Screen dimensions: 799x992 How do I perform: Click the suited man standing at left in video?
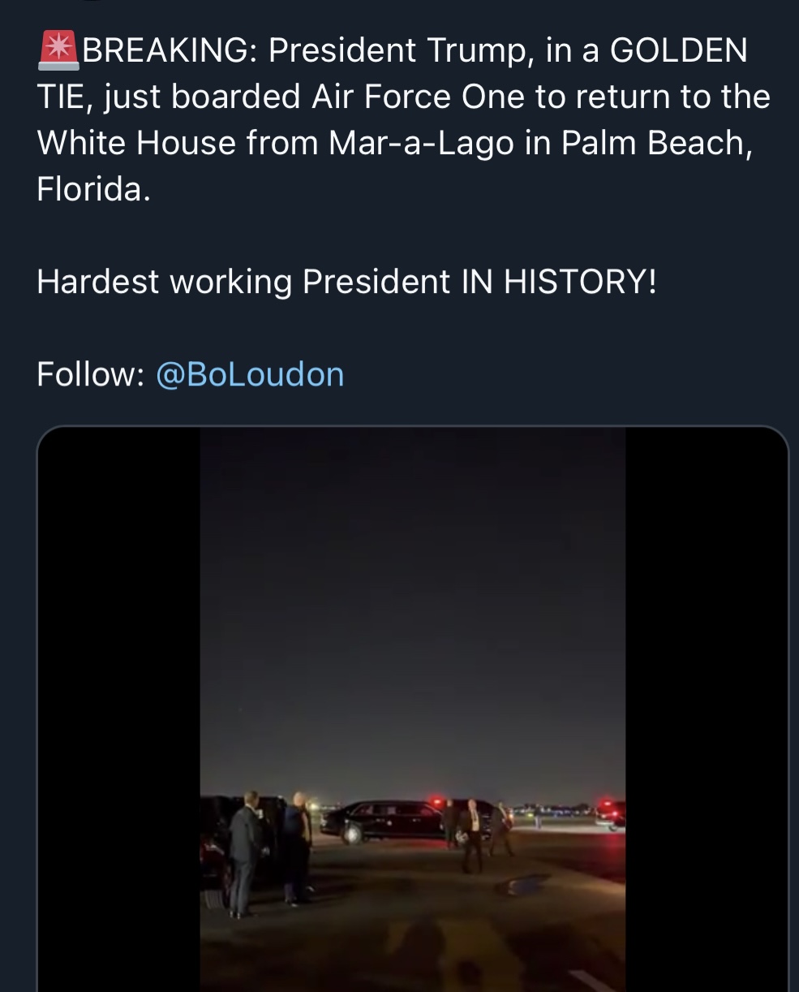(244, 852)
